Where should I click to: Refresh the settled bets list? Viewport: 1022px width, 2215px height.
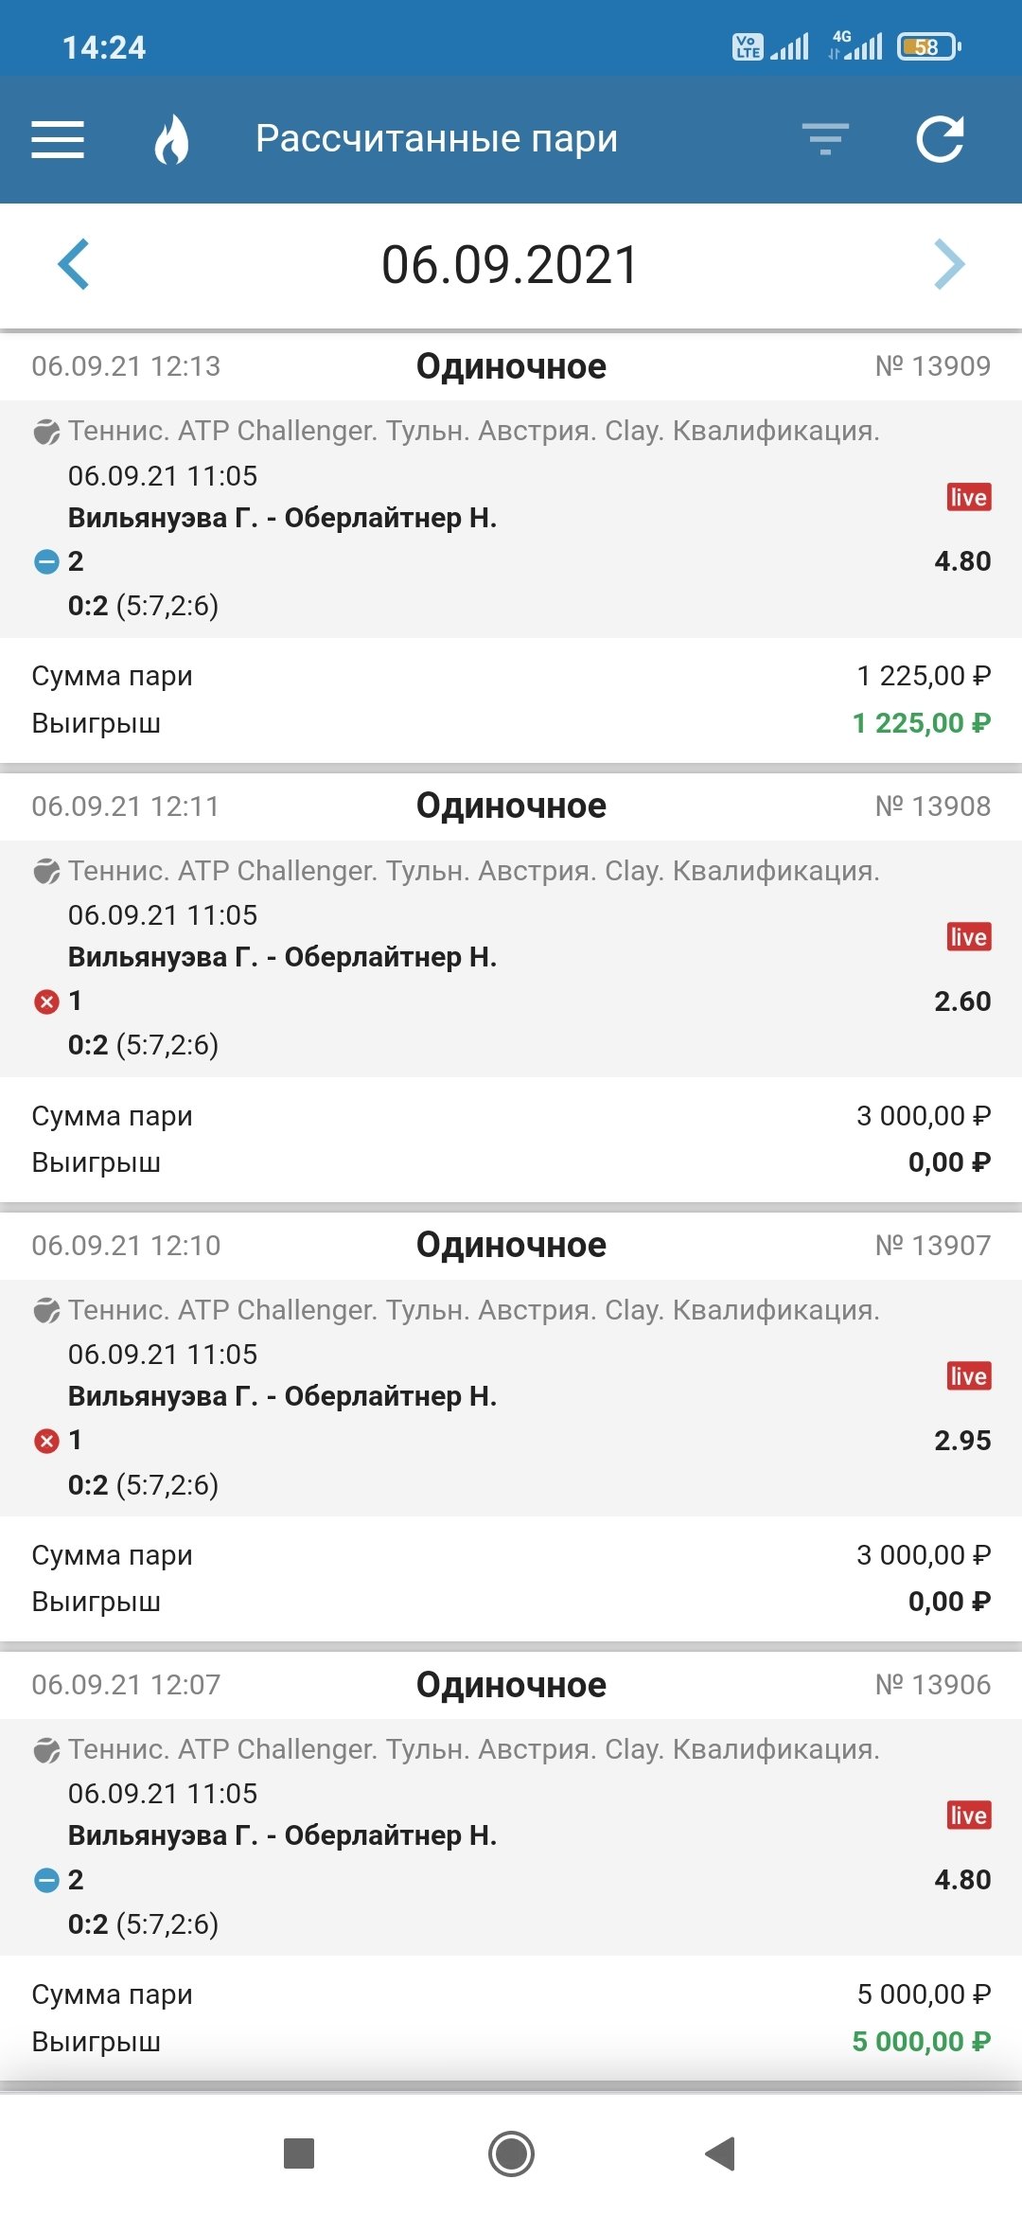(x=940, y=139)
